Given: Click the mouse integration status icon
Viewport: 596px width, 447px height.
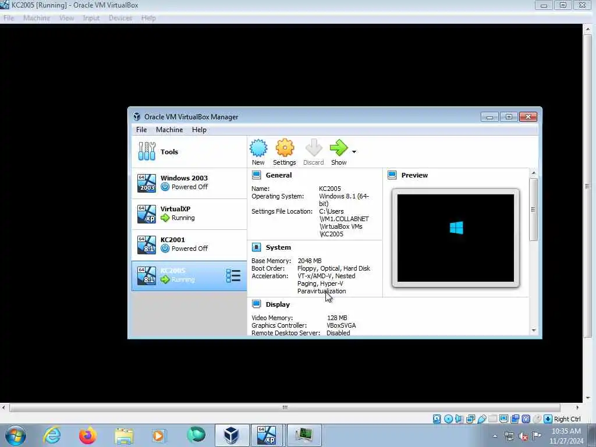Looking at the screenshot, I should (537, 419).
